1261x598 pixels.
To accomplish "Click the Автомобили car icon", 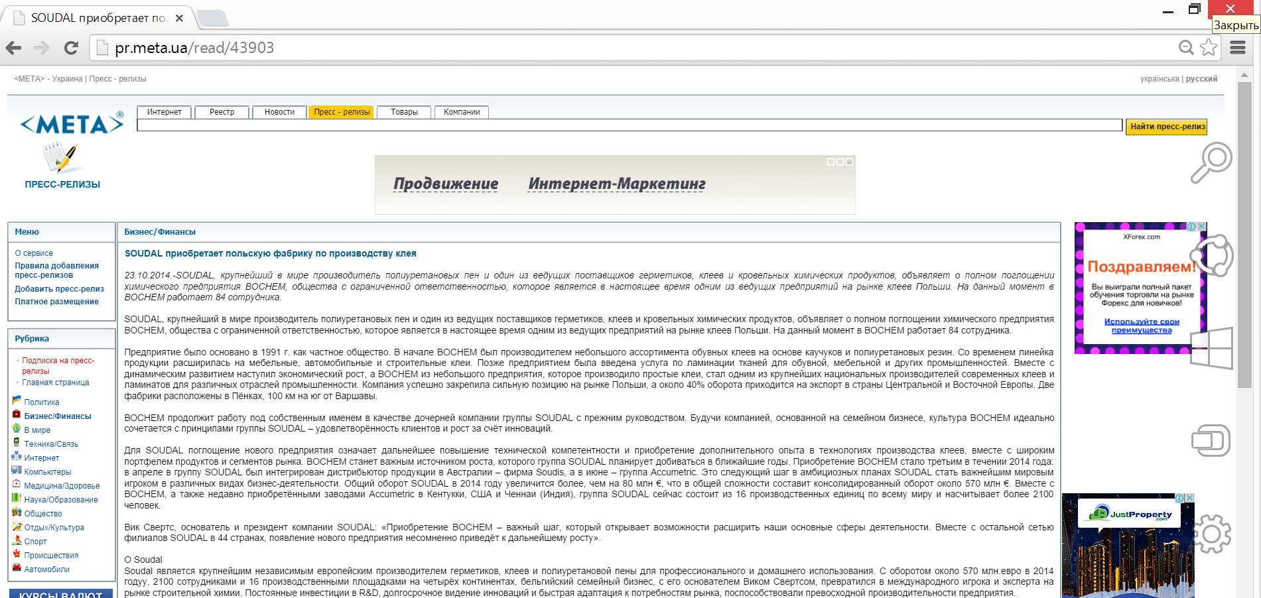I will click(x=17, y=568).
